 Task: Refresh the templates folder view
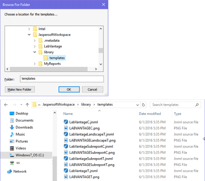tap(143, 105)
